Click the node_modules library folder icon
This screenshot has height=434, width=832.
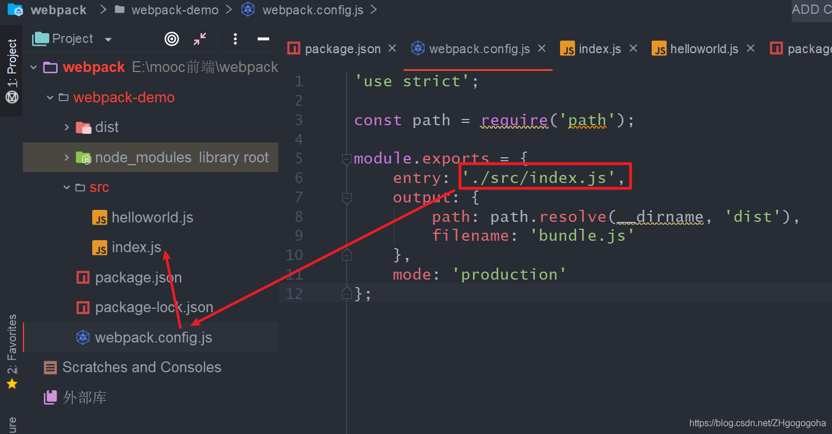pos(84,158)
